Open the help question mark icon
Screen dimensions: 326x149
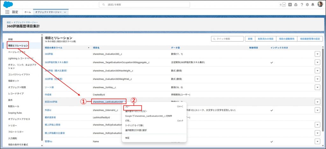pyautogui.click(x=301, y=4)
